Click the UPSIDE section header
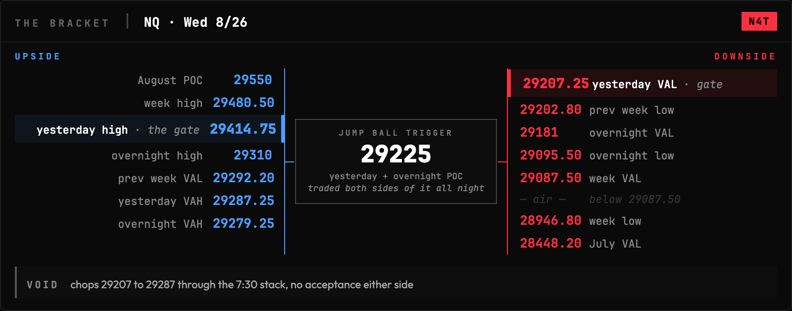The image size is (792, 311). [38, 56]
